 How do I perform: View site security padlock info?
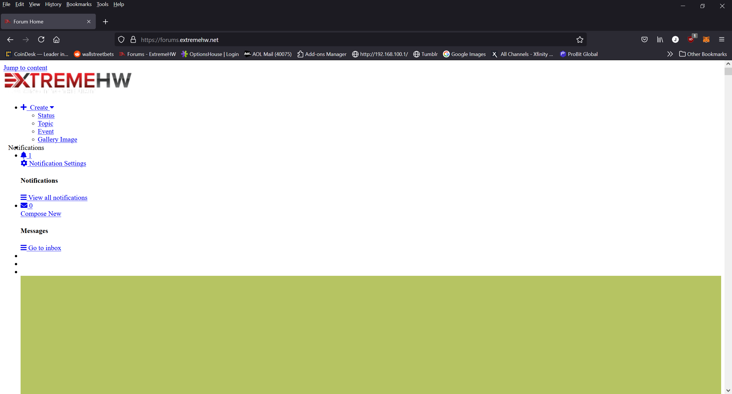(133, 40)
